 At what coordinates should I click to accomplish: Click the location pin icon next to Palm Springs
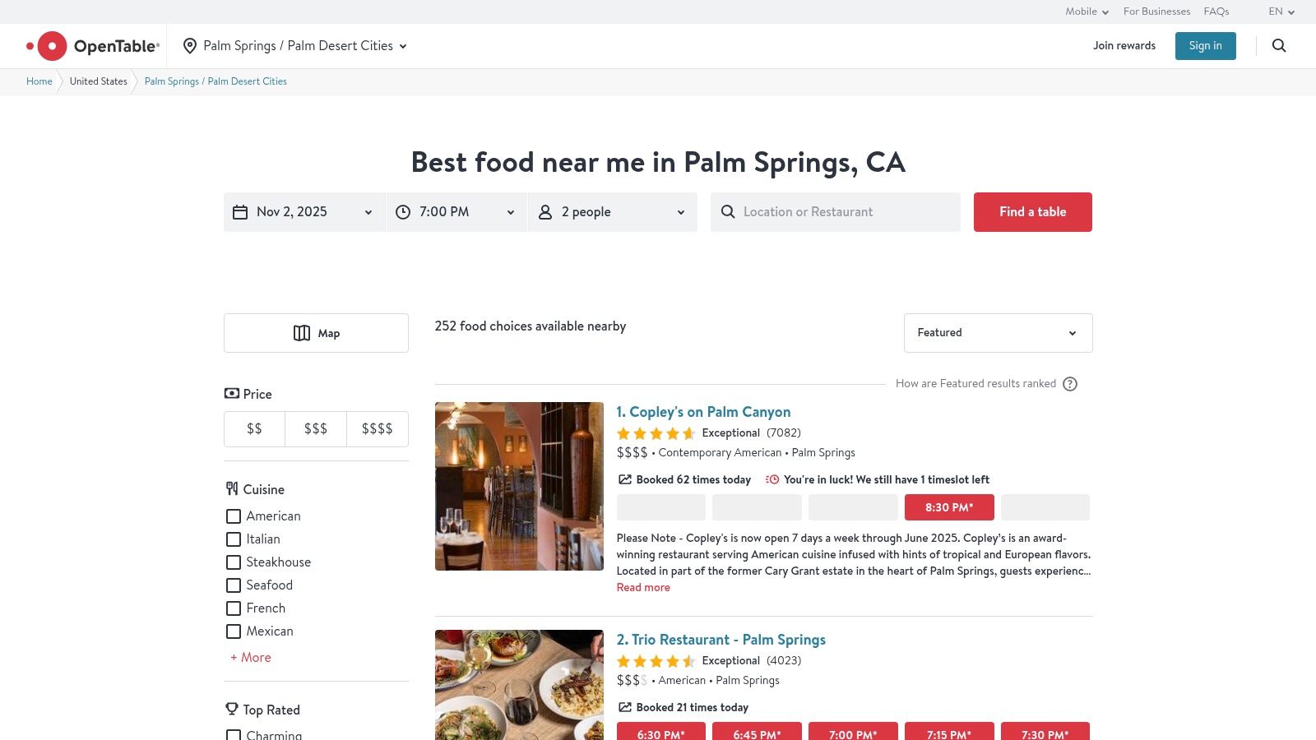click(x=190, y=45)
